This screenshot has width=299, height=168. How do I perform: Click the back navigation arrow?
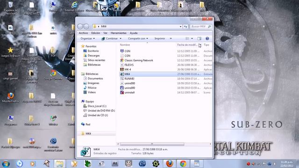tap(80, 27)
